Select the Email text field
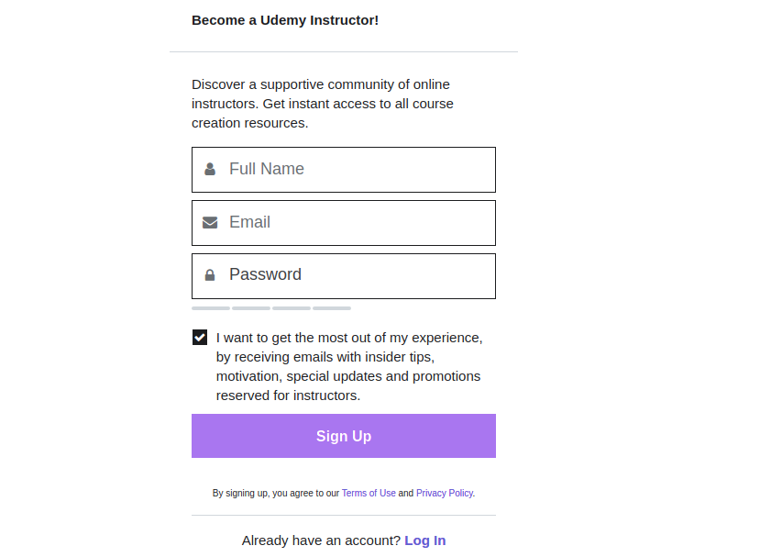The image size is (760, 557). [x=358, y=222]
